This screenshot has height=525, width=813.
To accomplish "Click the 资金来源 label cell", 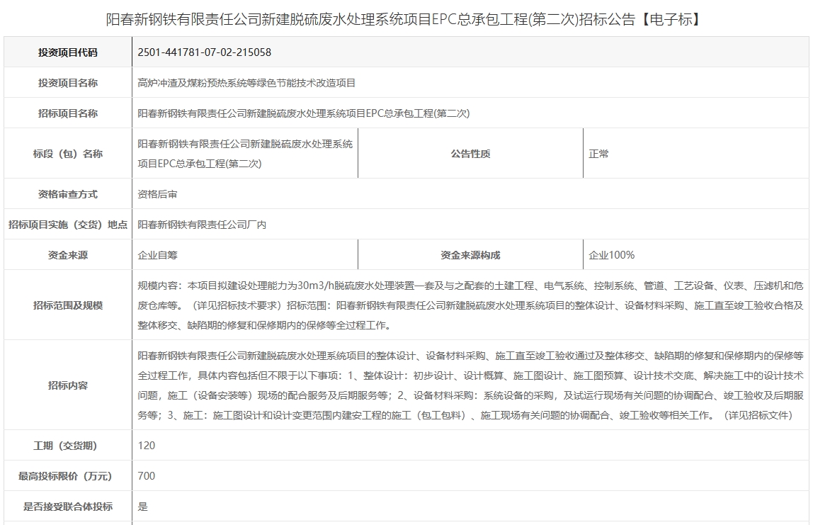I will [x=68, y=255].
